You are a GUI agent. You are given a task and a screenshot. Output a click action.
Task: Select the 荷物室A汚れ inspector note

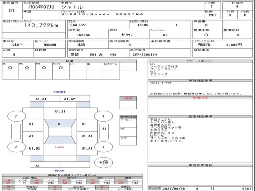coord(160,125)
